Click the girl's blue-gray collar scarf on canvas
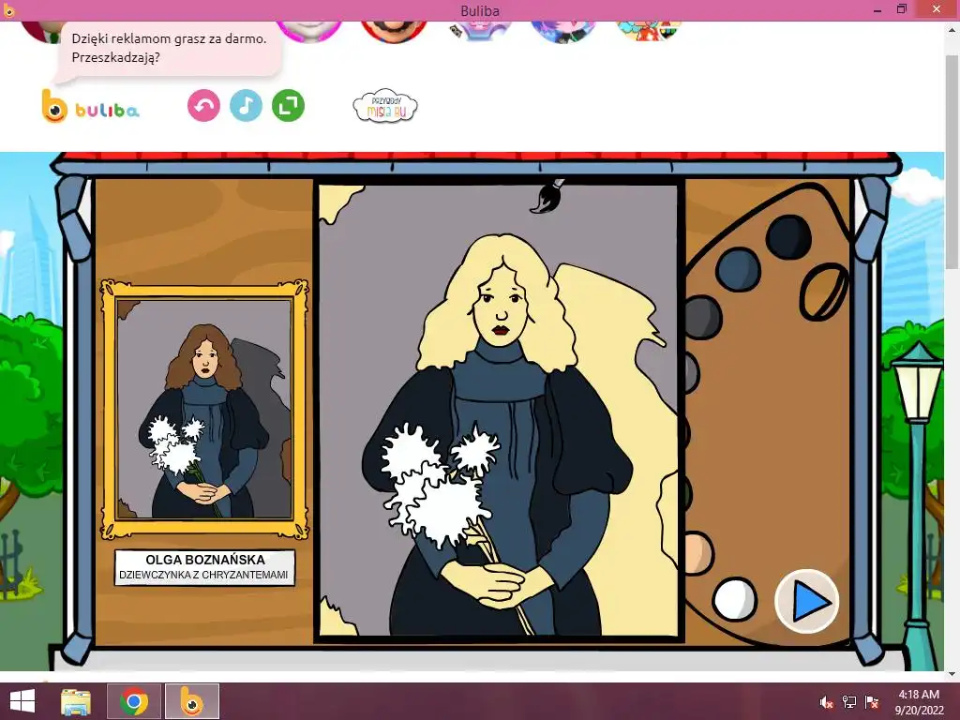 coord(501,372)
